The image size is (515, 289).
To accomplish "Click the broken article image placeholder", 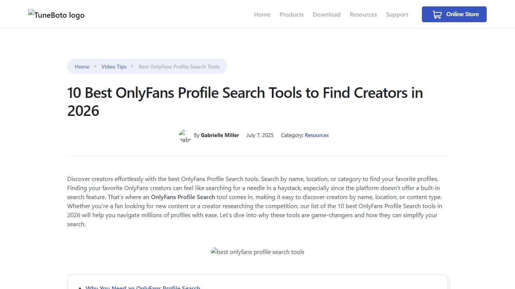I will coord(257,252).
